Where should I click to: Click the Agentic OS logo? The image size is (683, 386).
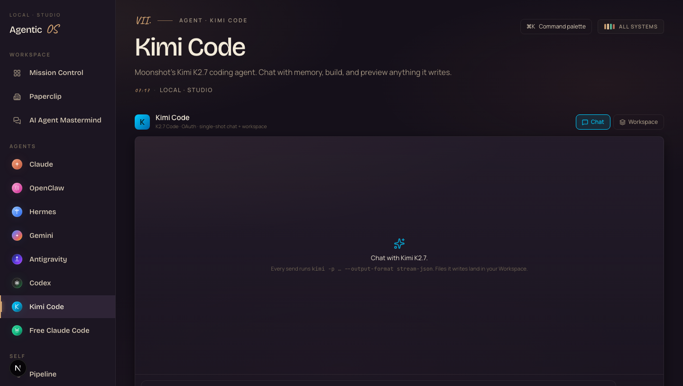[35, 29]
